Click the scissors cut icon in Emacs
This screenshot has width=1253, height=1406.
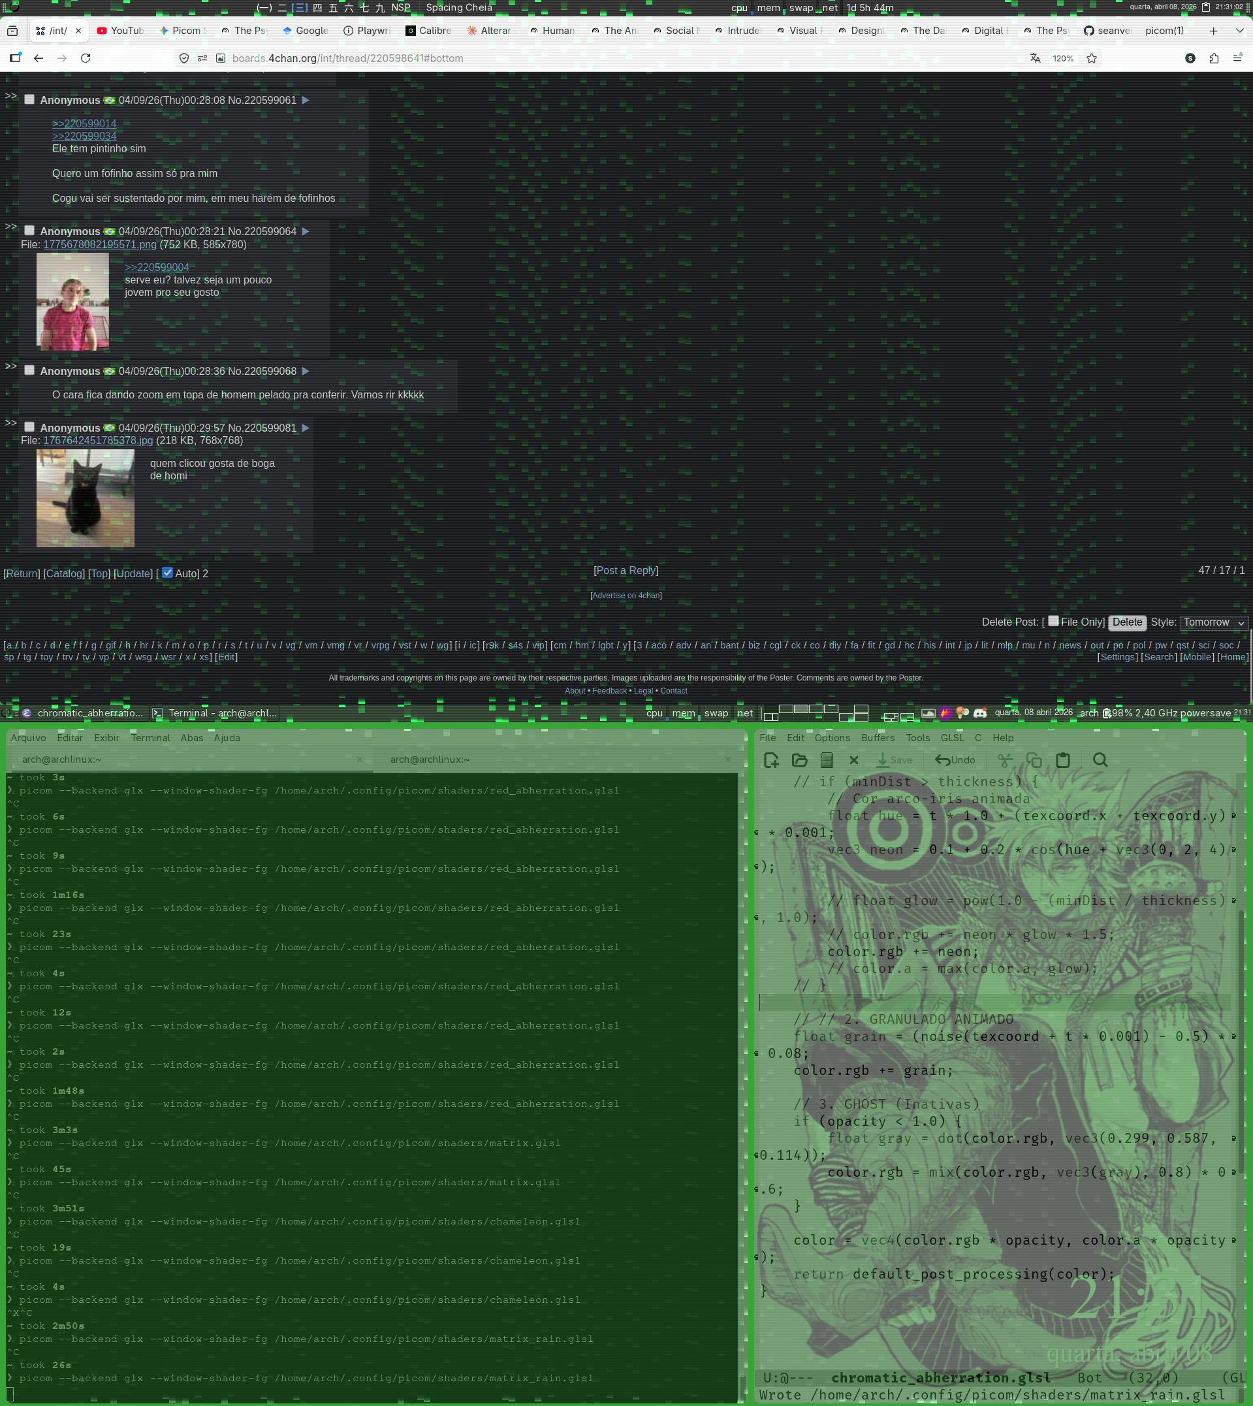tap(1005, 759)
